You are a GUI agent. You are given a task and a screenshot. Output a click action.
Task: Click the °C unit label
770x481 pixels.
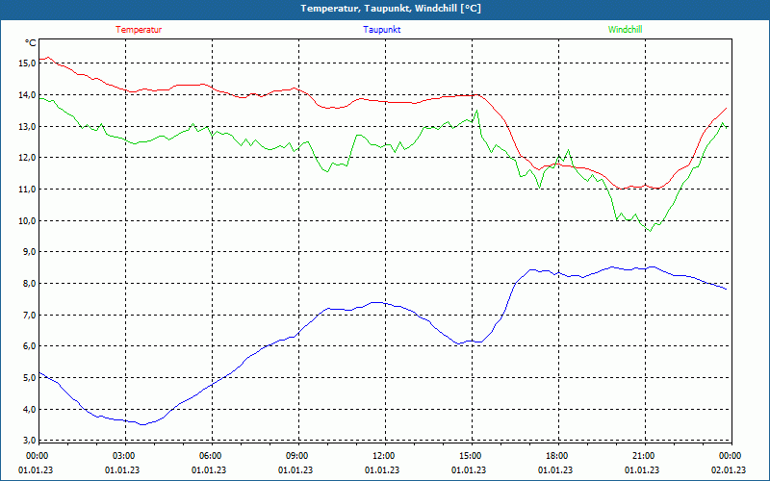pyautogui.click(x=31, y=43)
